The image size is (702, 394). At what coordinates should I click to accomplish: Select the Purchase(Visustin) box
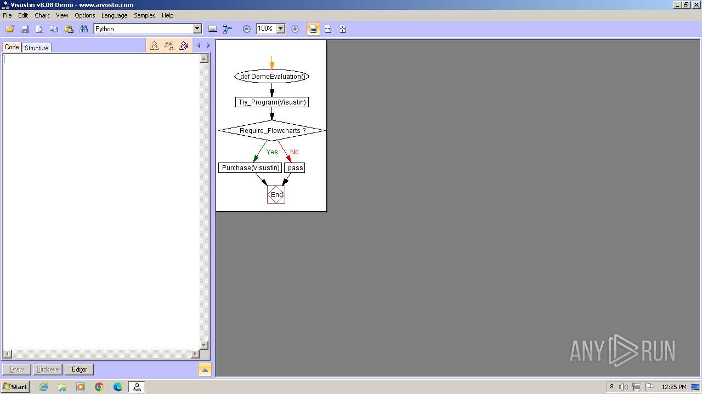pyautogui.click(x=250, y=168)
